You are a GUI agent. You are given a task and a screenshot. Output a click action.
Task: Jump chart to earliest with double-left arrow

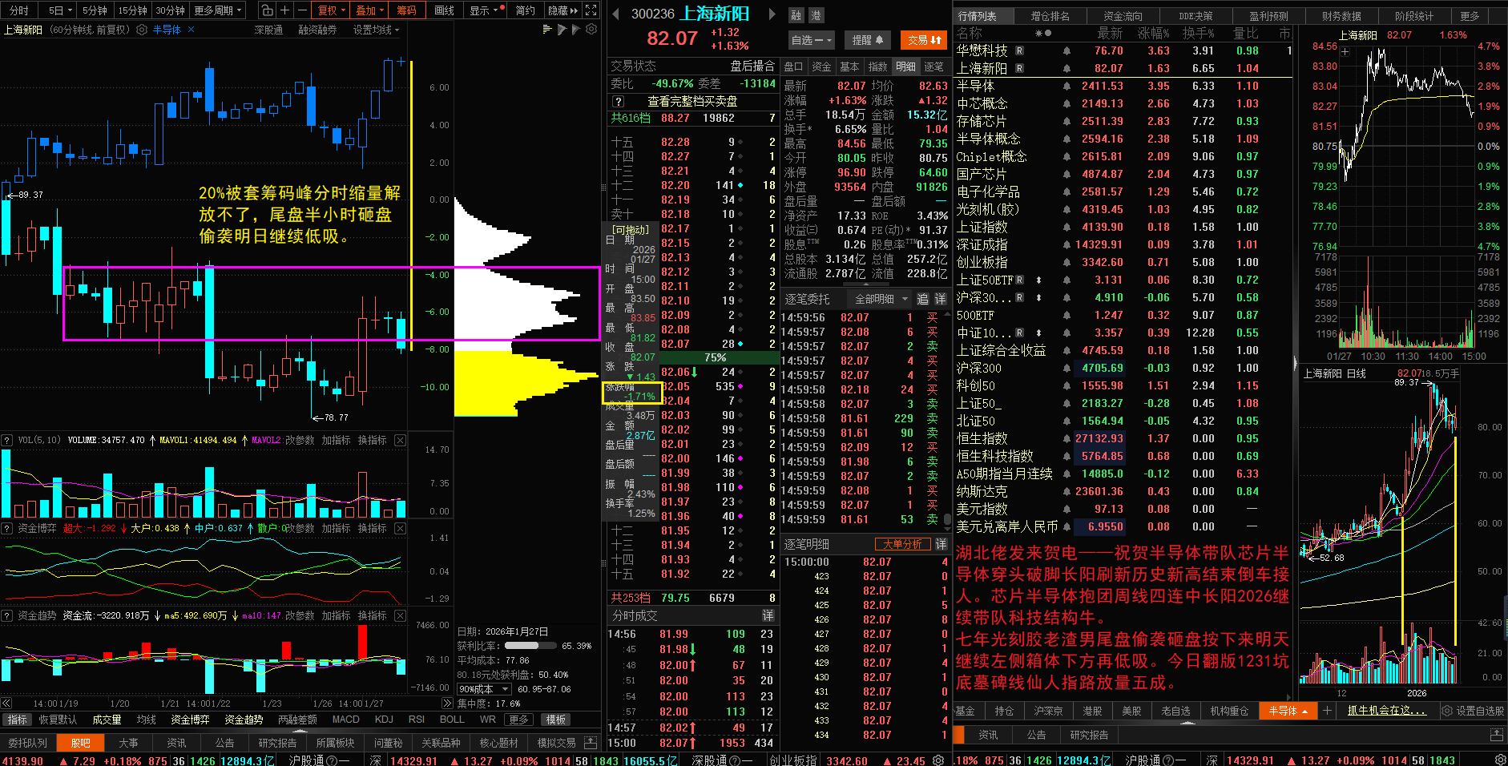[6, 703]
